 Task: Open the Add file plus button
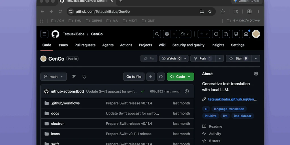[151, 76]
